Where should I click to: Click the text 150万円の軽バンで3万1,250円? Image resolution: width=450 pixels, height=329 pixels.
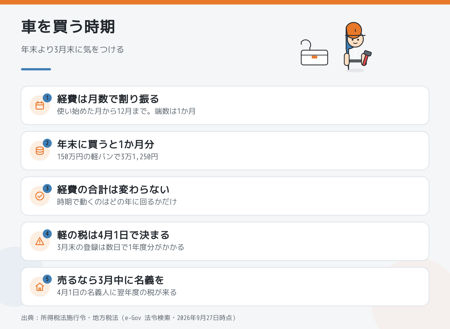(x=107, y=157)
